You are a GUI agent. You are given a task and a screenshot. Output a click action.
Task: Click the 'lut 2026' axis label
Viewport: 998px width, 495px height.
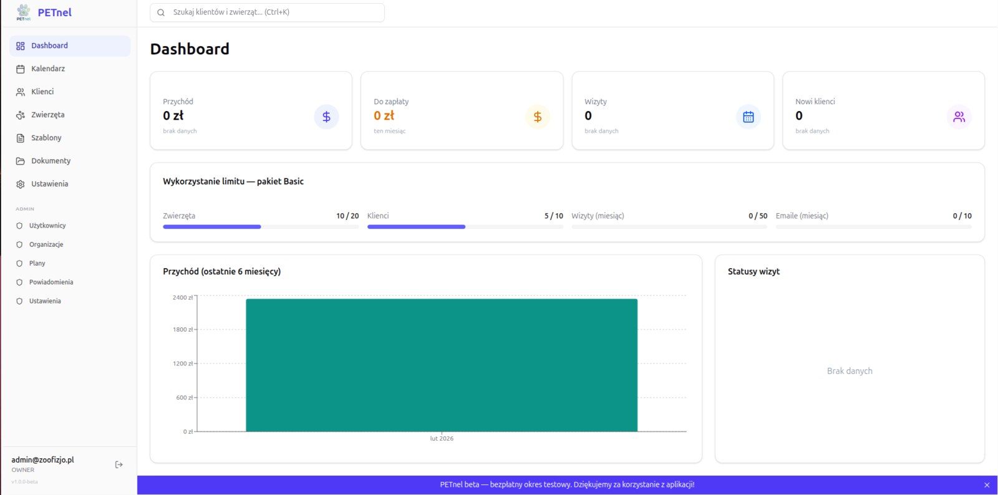(x=442, y=439)
